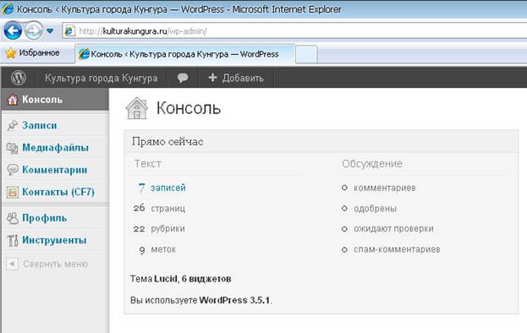Open Избранное favorites star button
Viewport: 527px width, 333px height.
coord(33,52)
